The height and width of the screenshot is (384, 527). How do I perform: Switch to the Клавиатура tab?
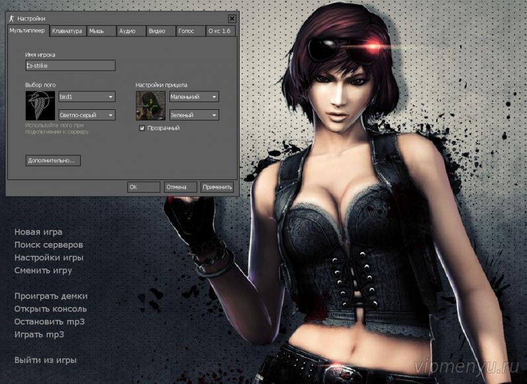tap(68, 31)
